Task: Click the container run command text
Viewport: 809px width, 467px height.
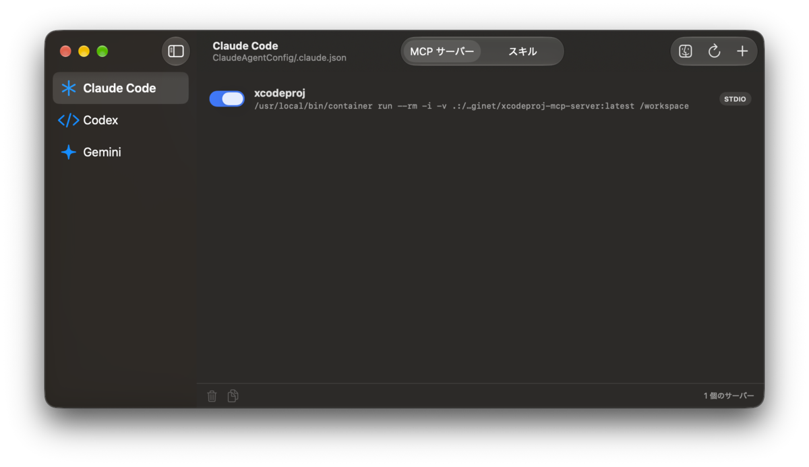Action: pos(471,106)
